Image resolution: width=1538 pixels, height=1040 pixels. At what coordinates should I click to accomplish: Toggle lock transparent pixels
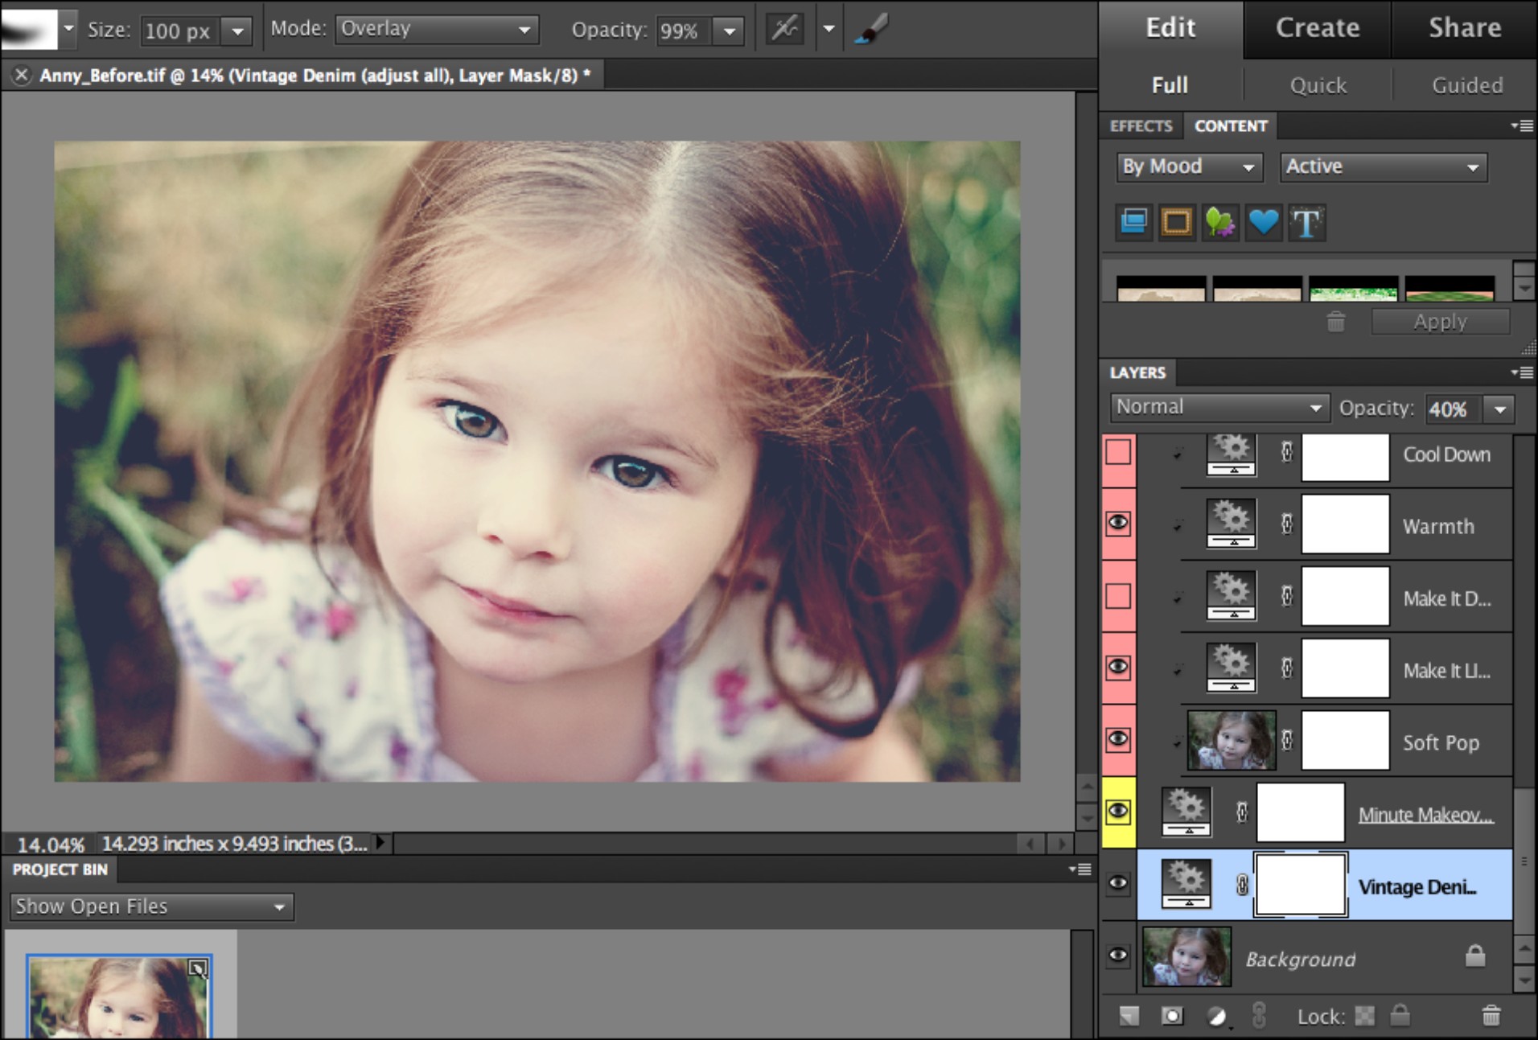point(1364,1017)
